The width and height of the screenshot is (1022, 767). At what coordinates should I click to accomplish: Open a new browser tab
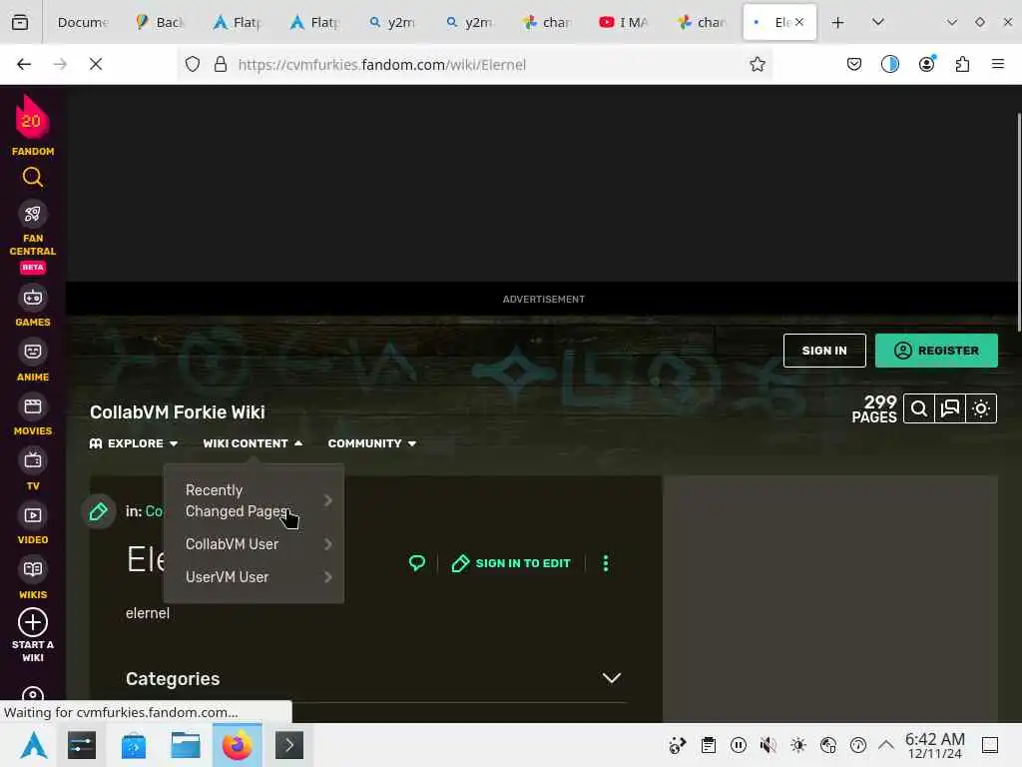click(837, 22)
